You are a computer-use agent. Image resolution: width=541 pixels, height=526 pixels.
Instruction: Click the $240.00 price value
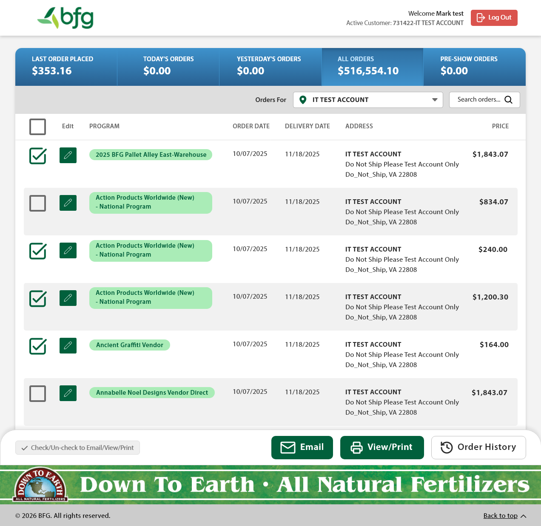(x=493, y=249)
